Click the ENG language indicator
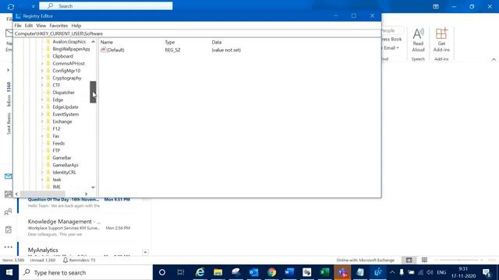The width and height of the screenshot is (499, 280). [441, 272]
